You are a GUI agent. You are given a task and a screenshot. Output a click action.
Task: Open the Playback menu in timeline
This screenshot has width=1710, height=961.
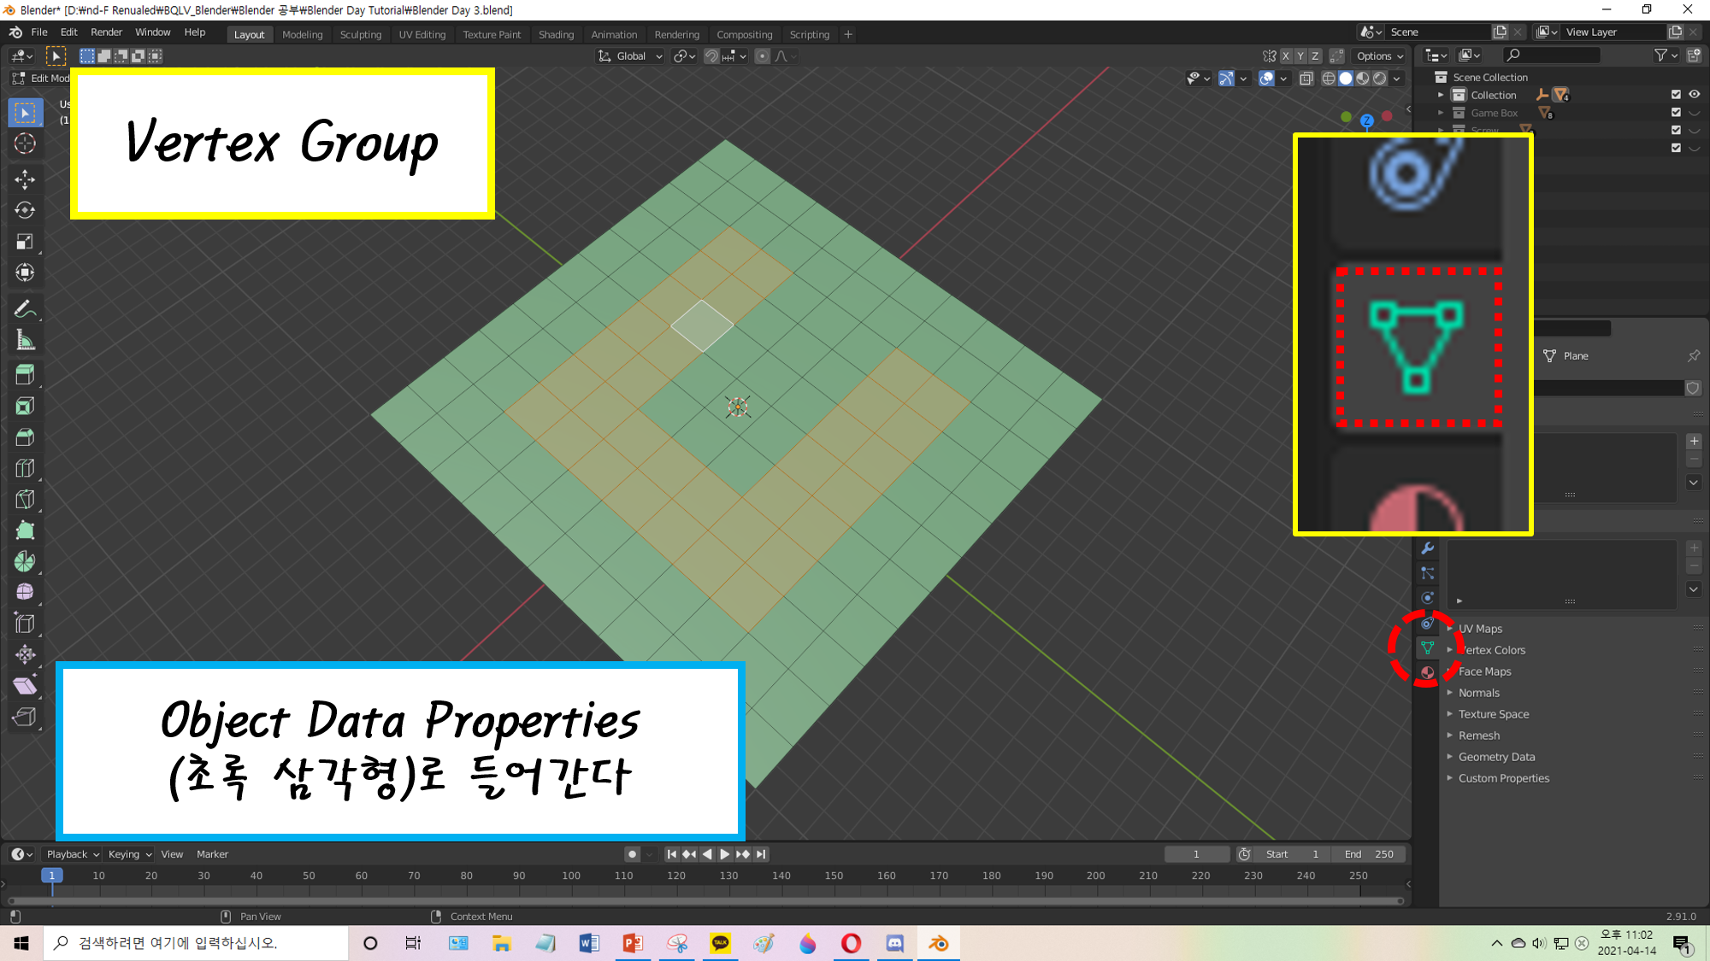click(x=72, y=854)
